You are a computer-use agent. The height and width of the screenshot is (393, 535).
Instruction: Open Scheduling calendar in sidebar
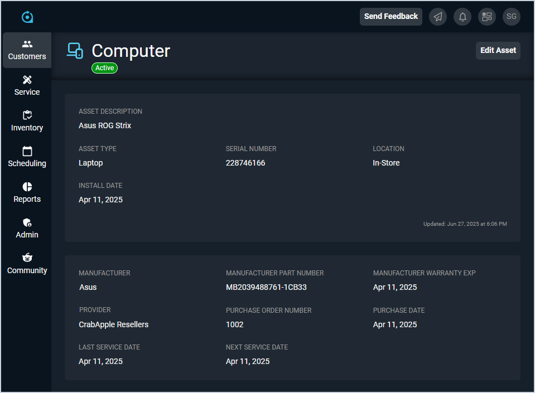(27, 157)
